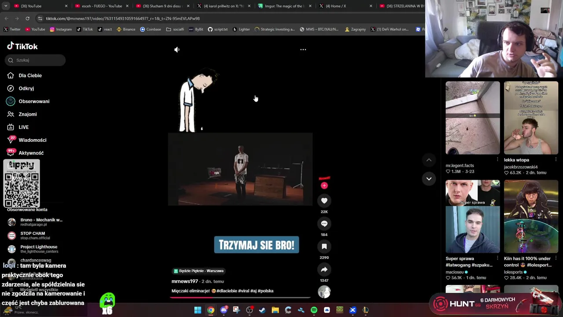Open script.txt GitHub bookmark

click(218, 29)
